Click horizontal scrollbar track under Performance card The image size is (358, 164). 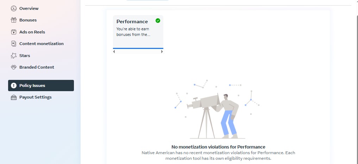(138, 52)
